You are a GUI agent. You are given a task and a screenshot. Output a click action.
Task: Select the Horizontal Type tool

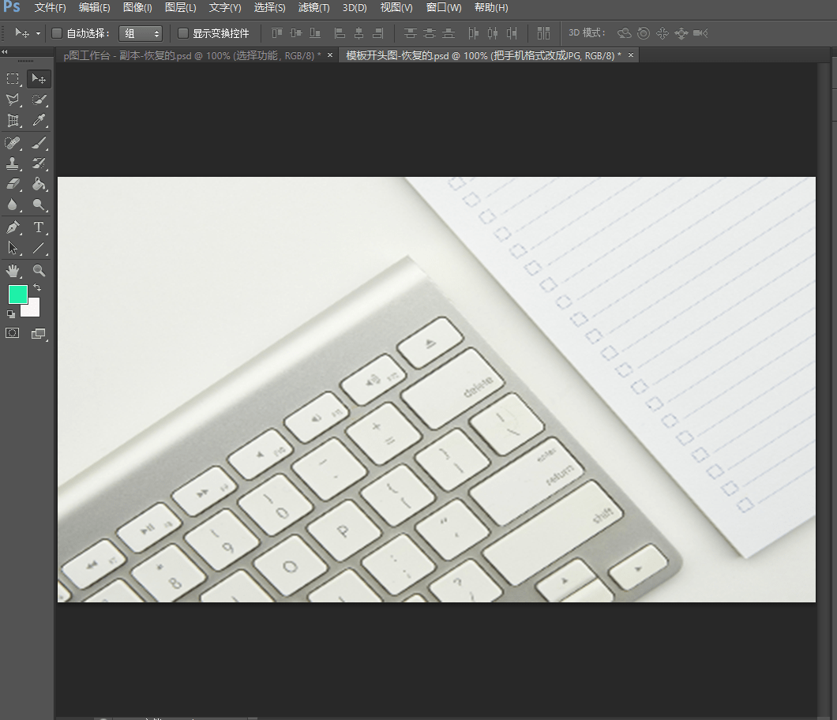coord(39,227)
